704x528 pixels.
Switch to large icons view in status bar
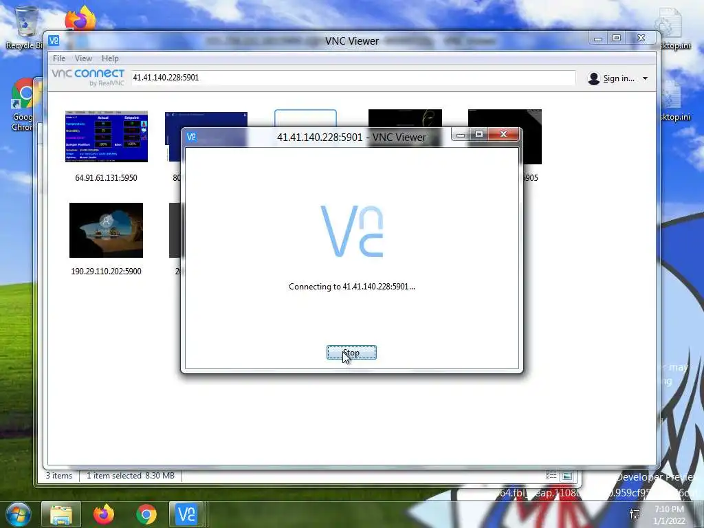[567, 476]
